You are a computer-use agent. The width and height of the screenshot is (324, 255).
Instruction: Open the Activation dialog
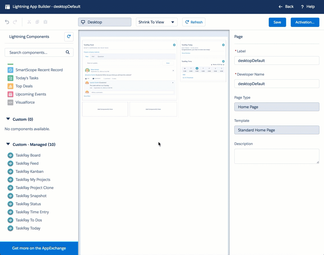(x=305, y=22)
